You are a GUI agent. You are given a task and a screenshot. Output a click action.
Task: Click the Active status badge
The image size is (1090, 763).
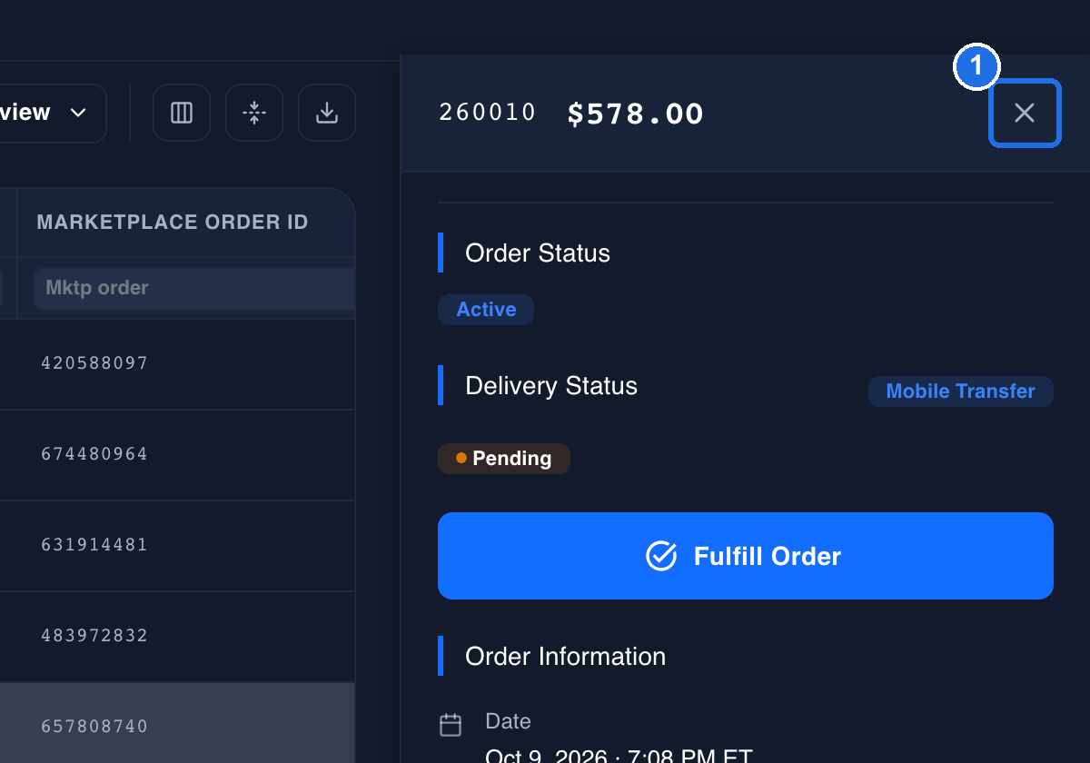pos(486,310)
